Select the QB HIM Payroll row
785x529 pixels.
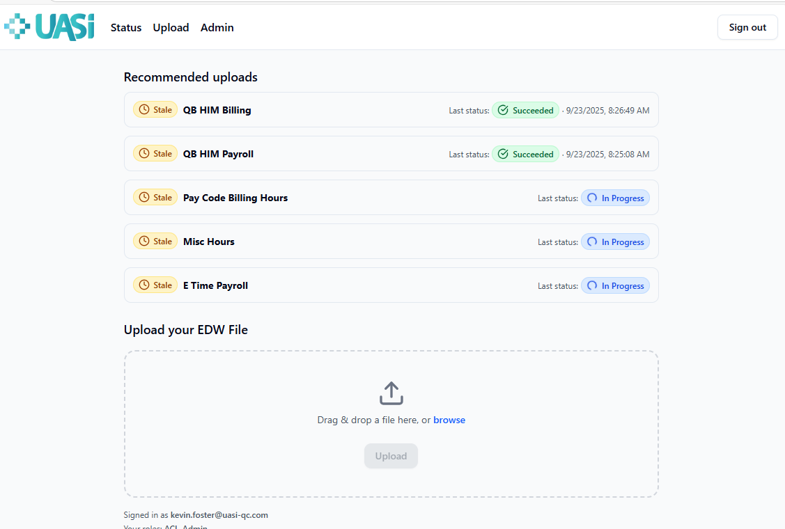tap(391, 153)
